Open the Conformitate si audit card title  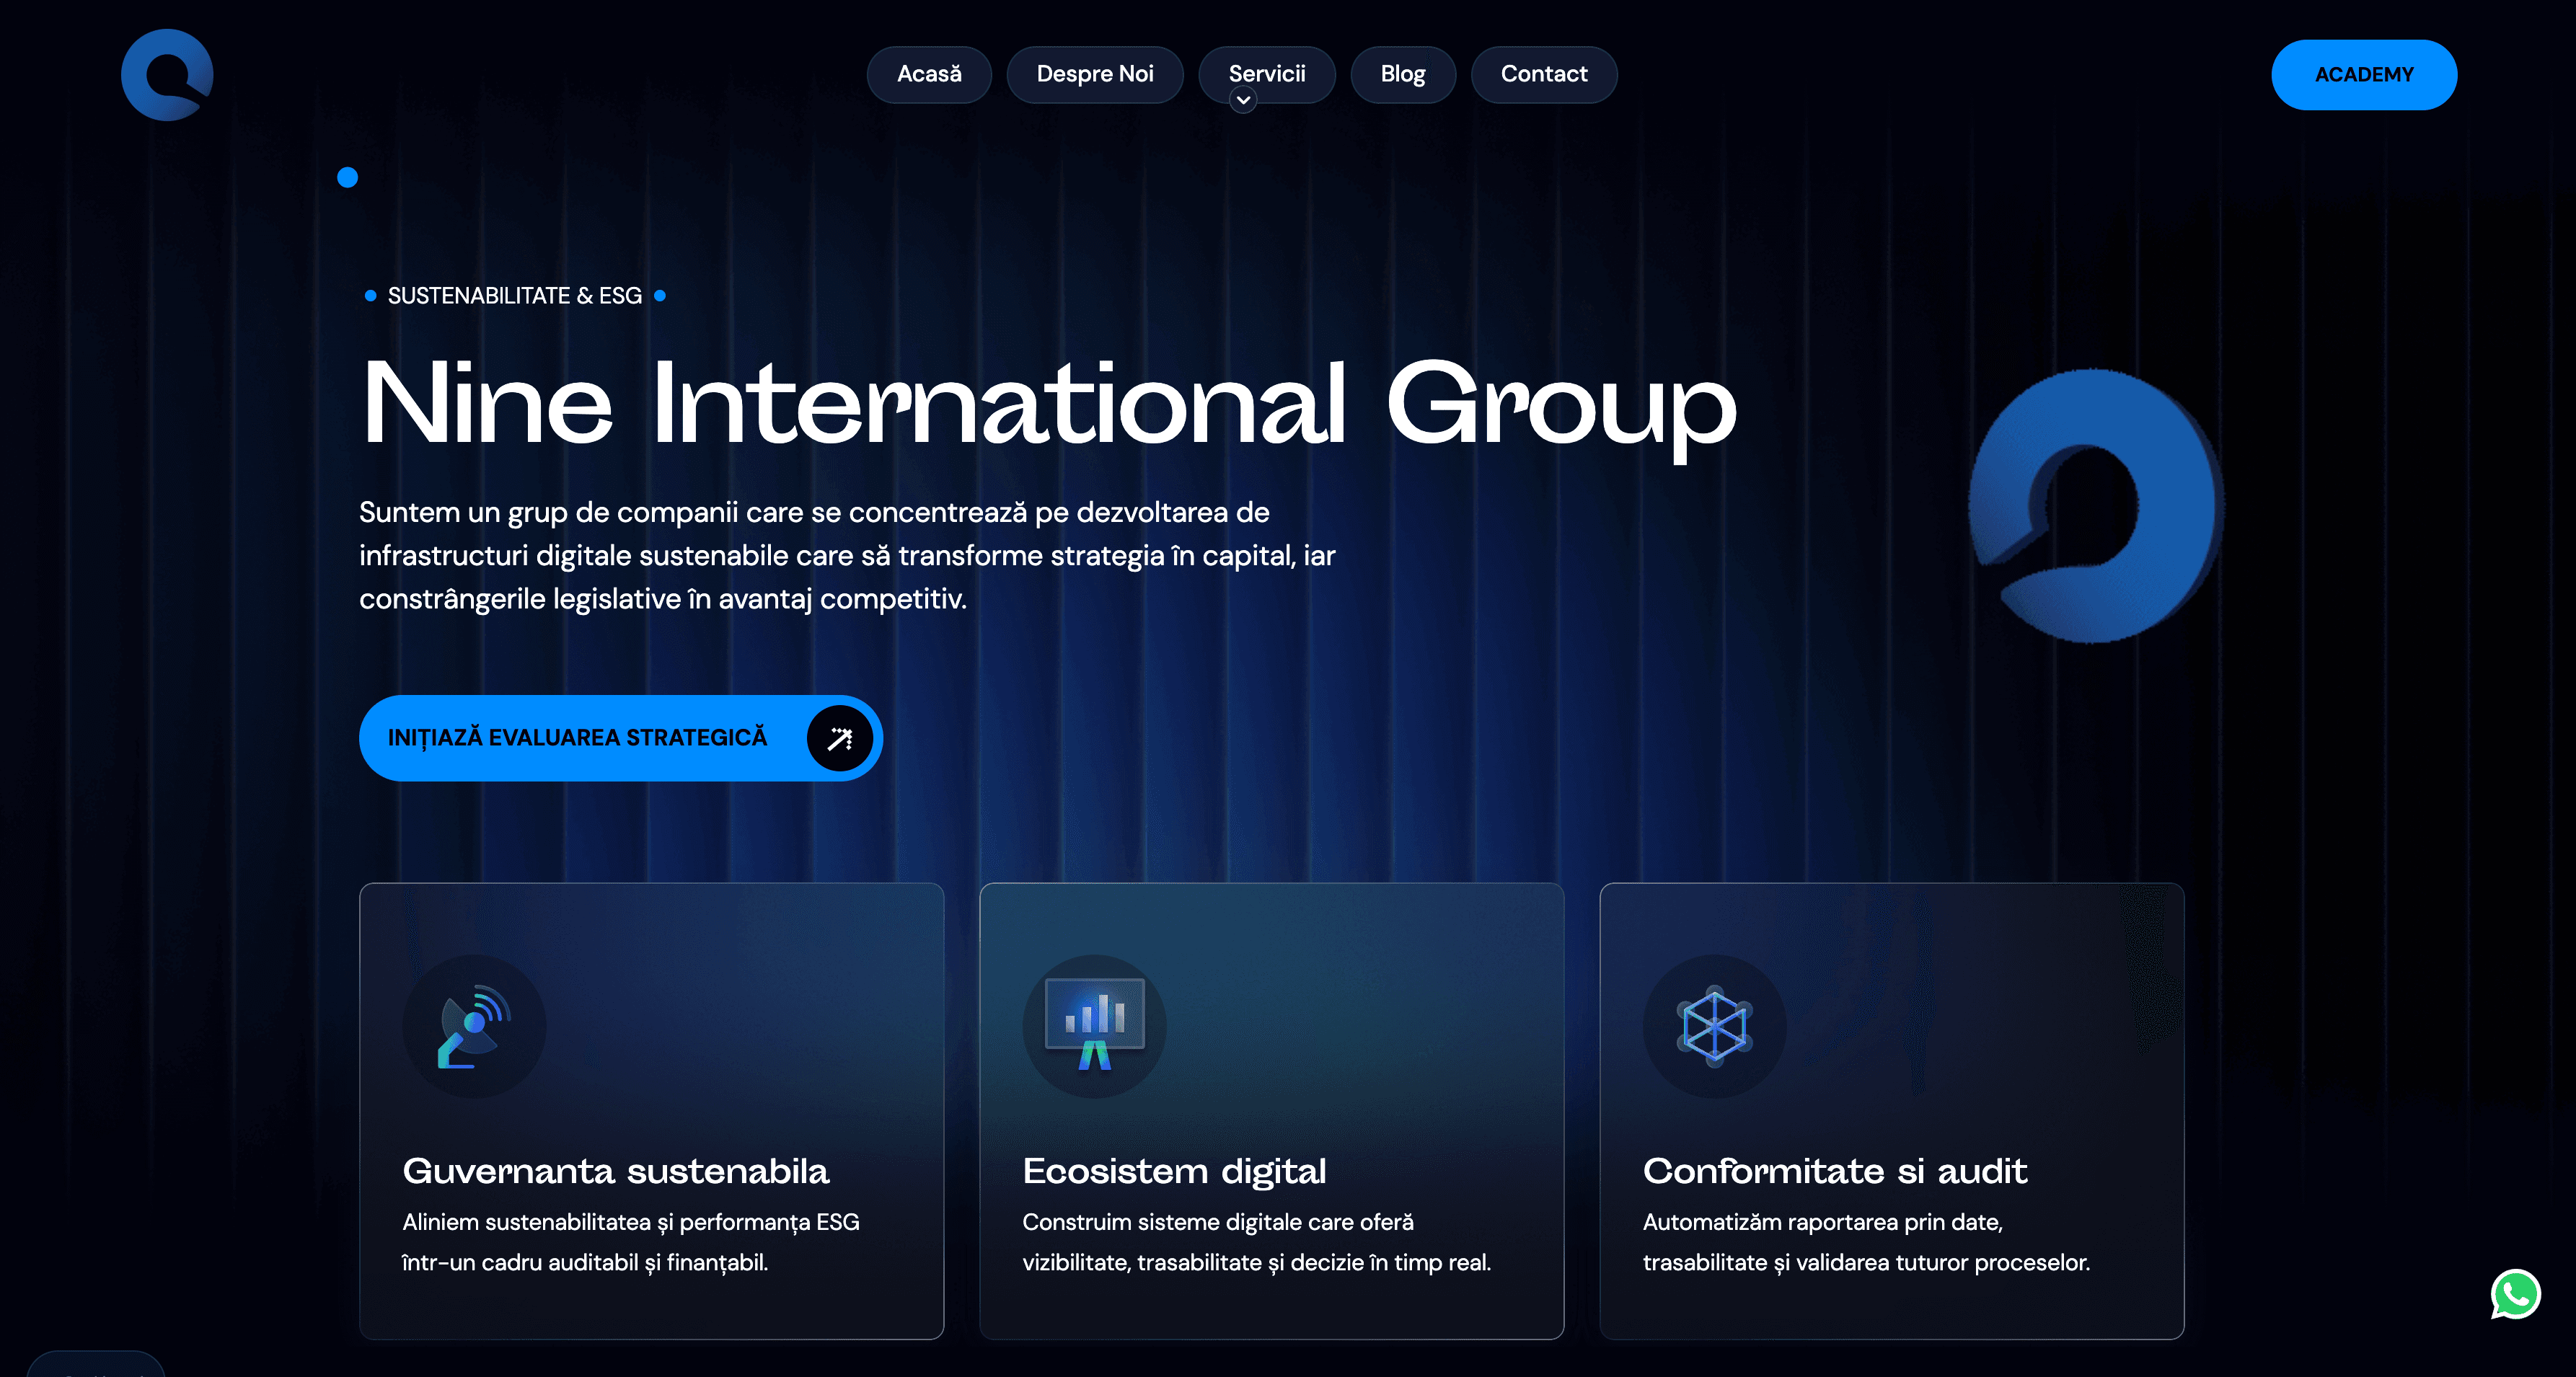click(1835, 1171)
